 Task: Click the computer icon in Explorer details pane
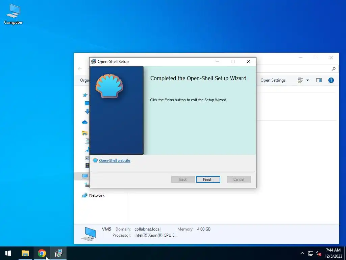pos(89,234)
